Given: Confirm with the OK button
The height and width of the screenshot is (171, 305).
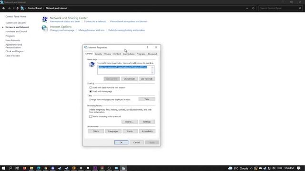Looking at the screenshot, I should click(x=121, y=142).
